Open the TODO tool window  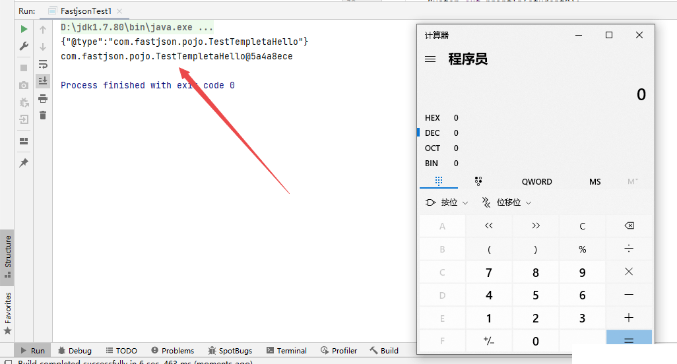coord(121,351)
